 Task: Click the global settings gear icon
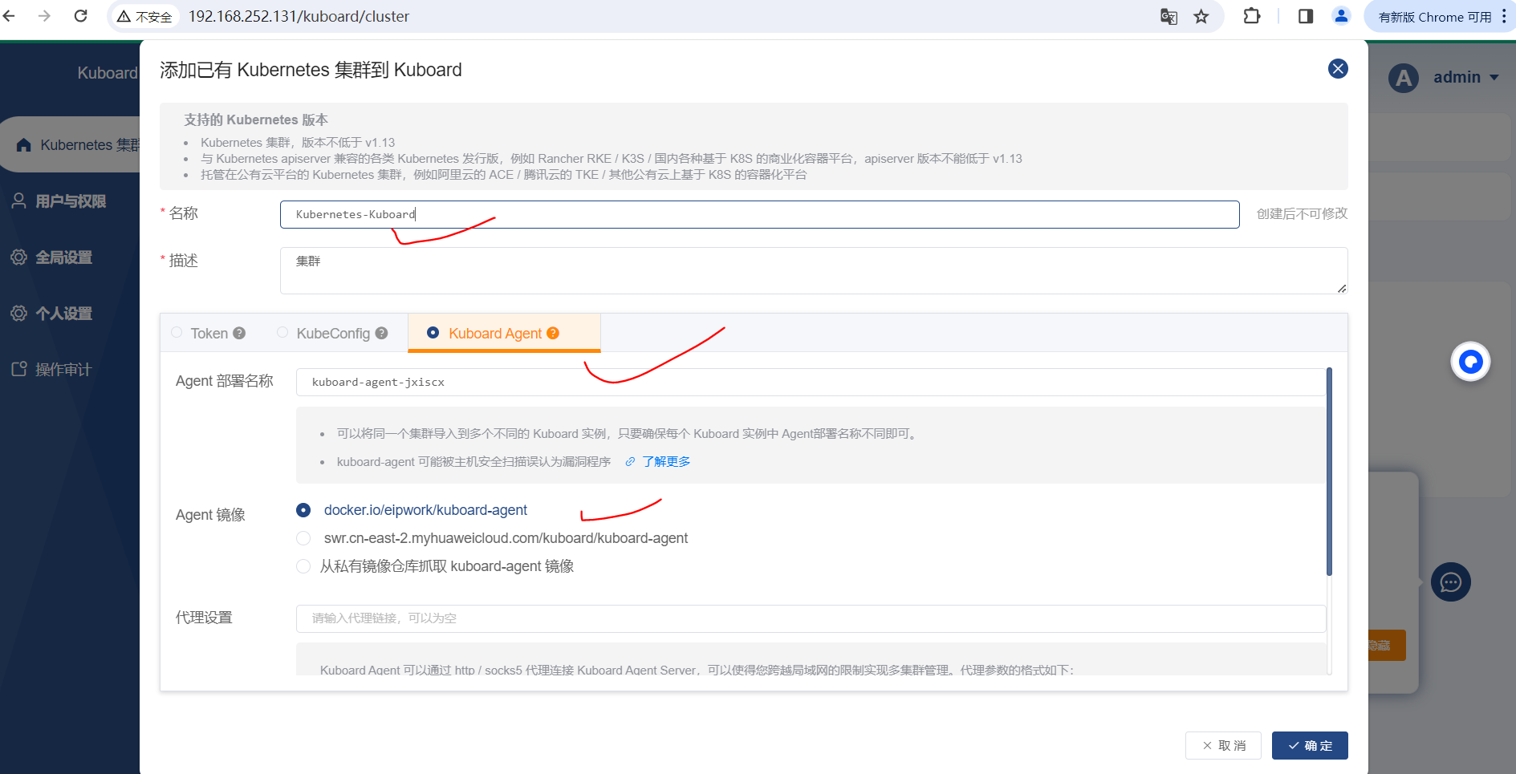(18, 257)
